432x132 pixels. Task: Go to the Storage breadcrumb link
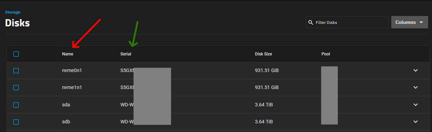tap(13, 12)
